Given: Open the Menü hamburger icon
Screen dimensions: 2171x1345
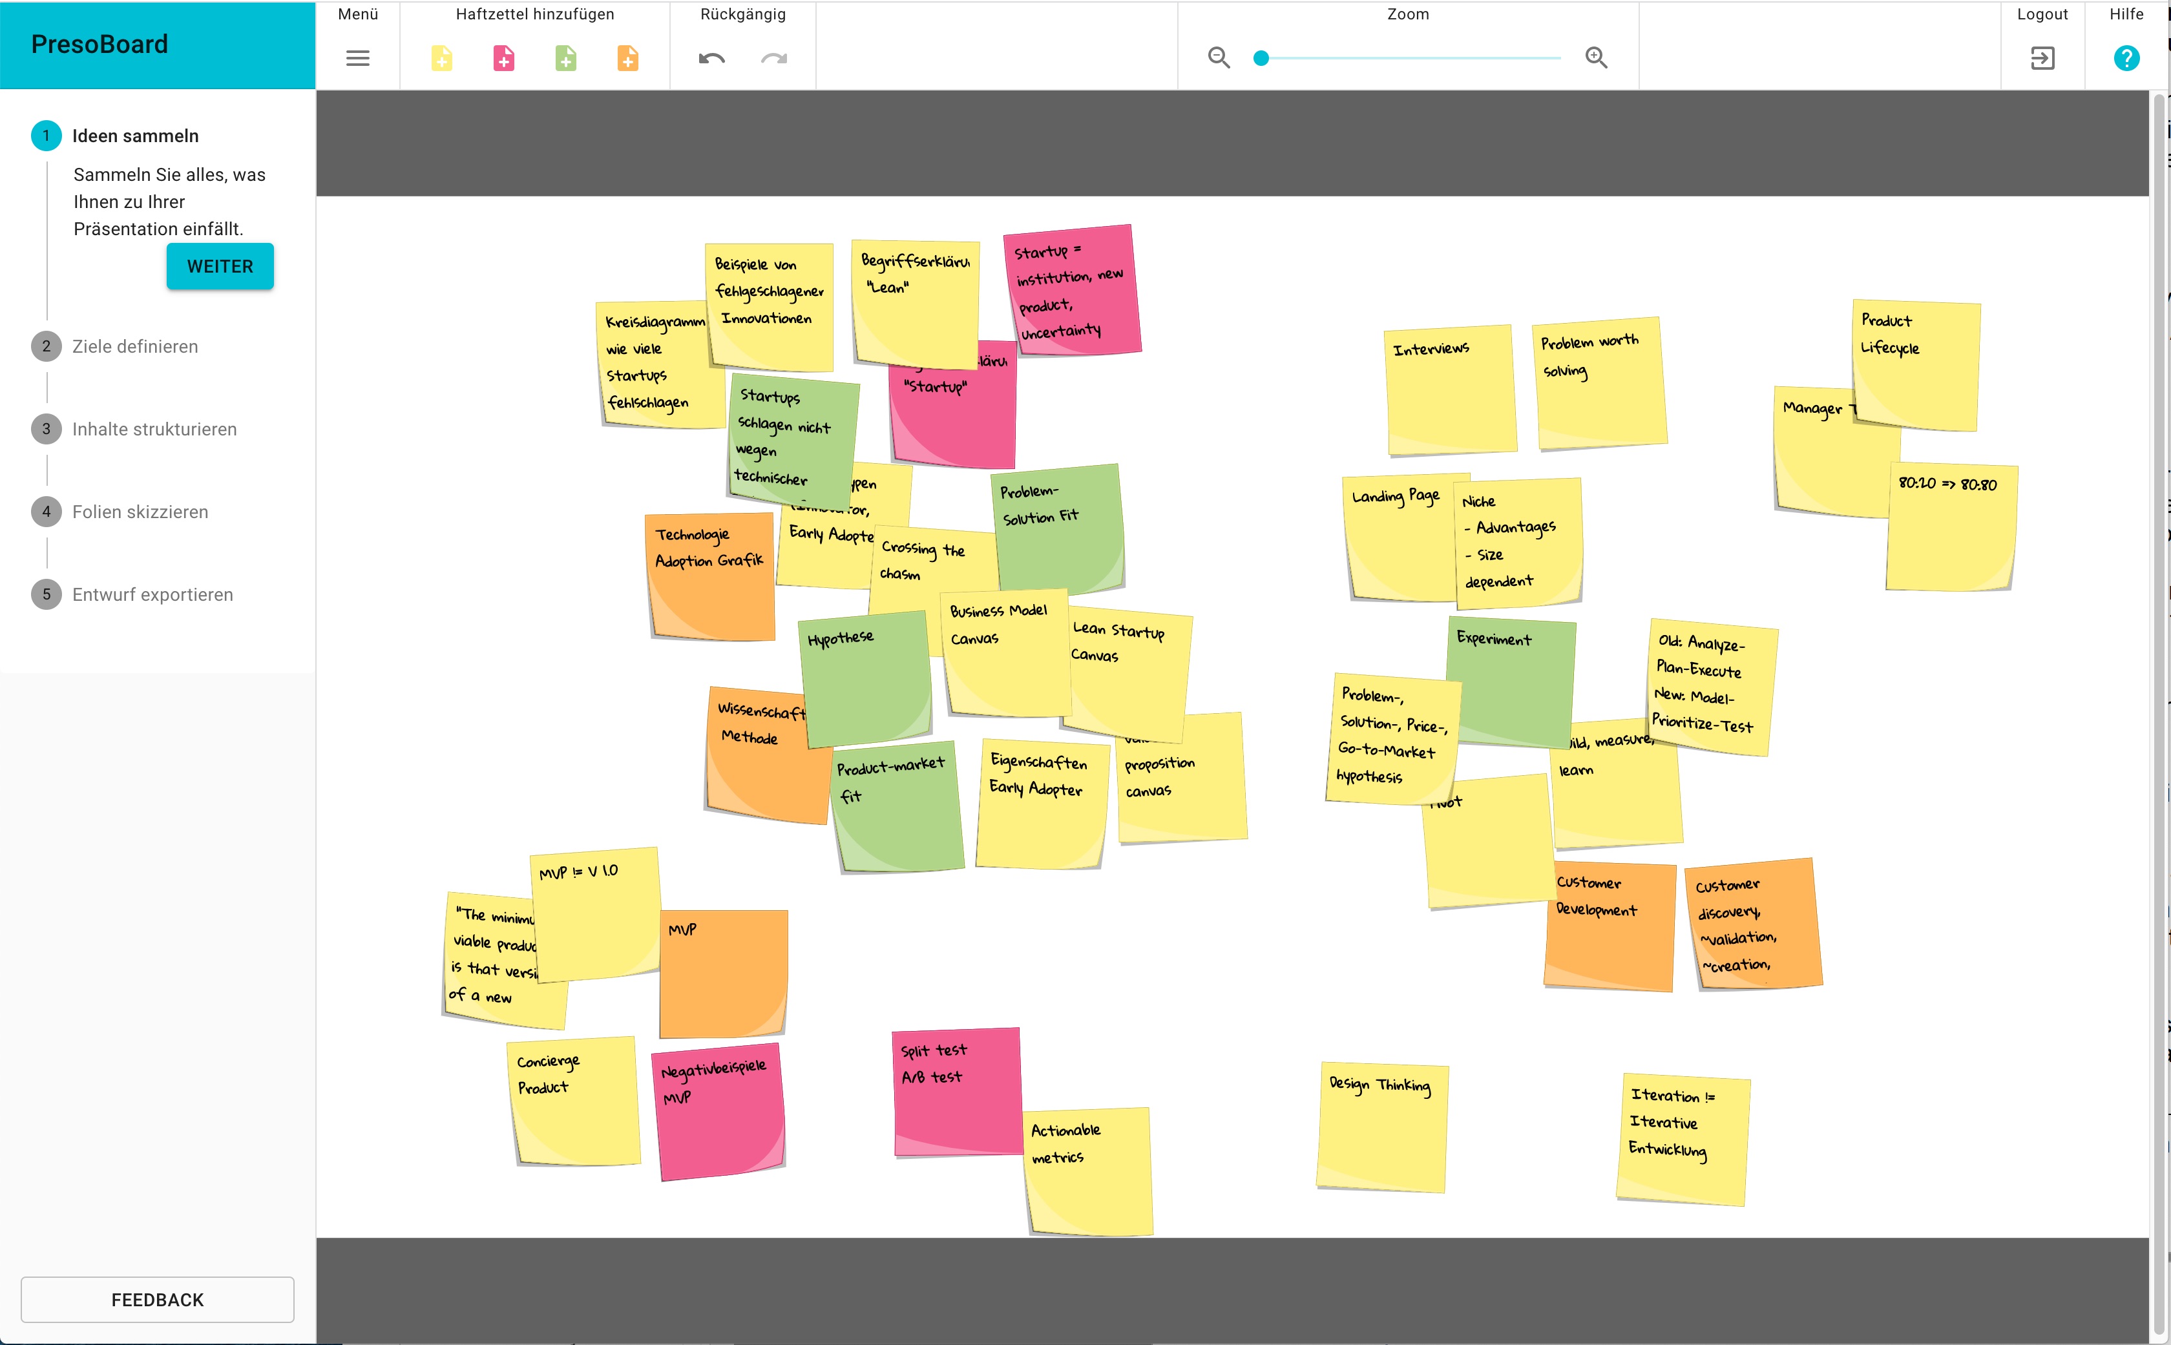Looking at the screenshot, I should coord(359,58).
